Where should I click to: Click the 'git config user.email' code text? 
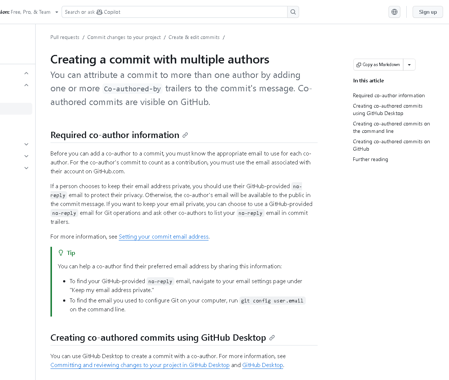[x=272, y=301]
